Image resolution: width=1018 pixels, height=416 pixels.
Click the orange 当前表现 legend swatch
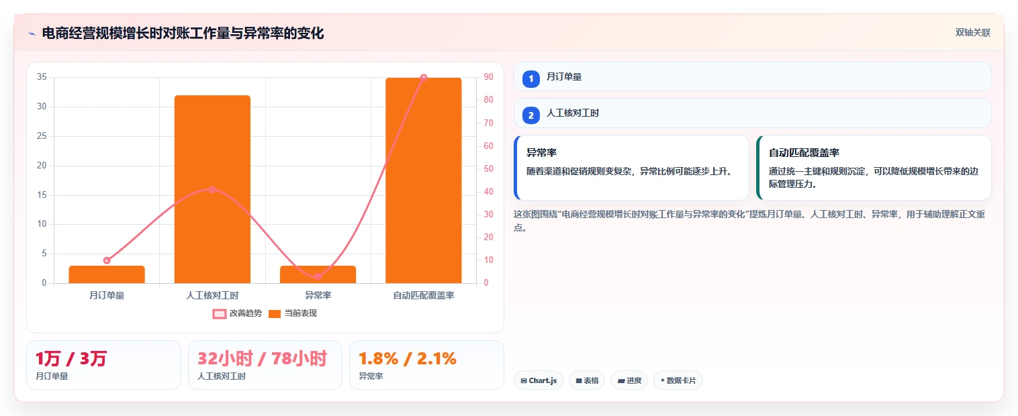pos(275,314)
